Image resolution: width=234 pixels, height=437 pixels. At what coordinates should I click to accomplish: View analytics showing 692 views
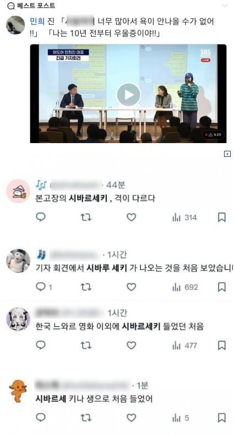[x=185, y=287]
